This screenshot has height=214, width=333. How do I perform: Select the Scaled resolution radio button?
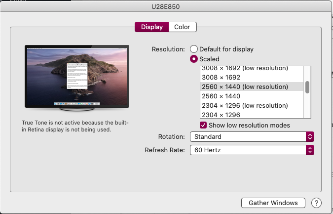coord(194,59)
